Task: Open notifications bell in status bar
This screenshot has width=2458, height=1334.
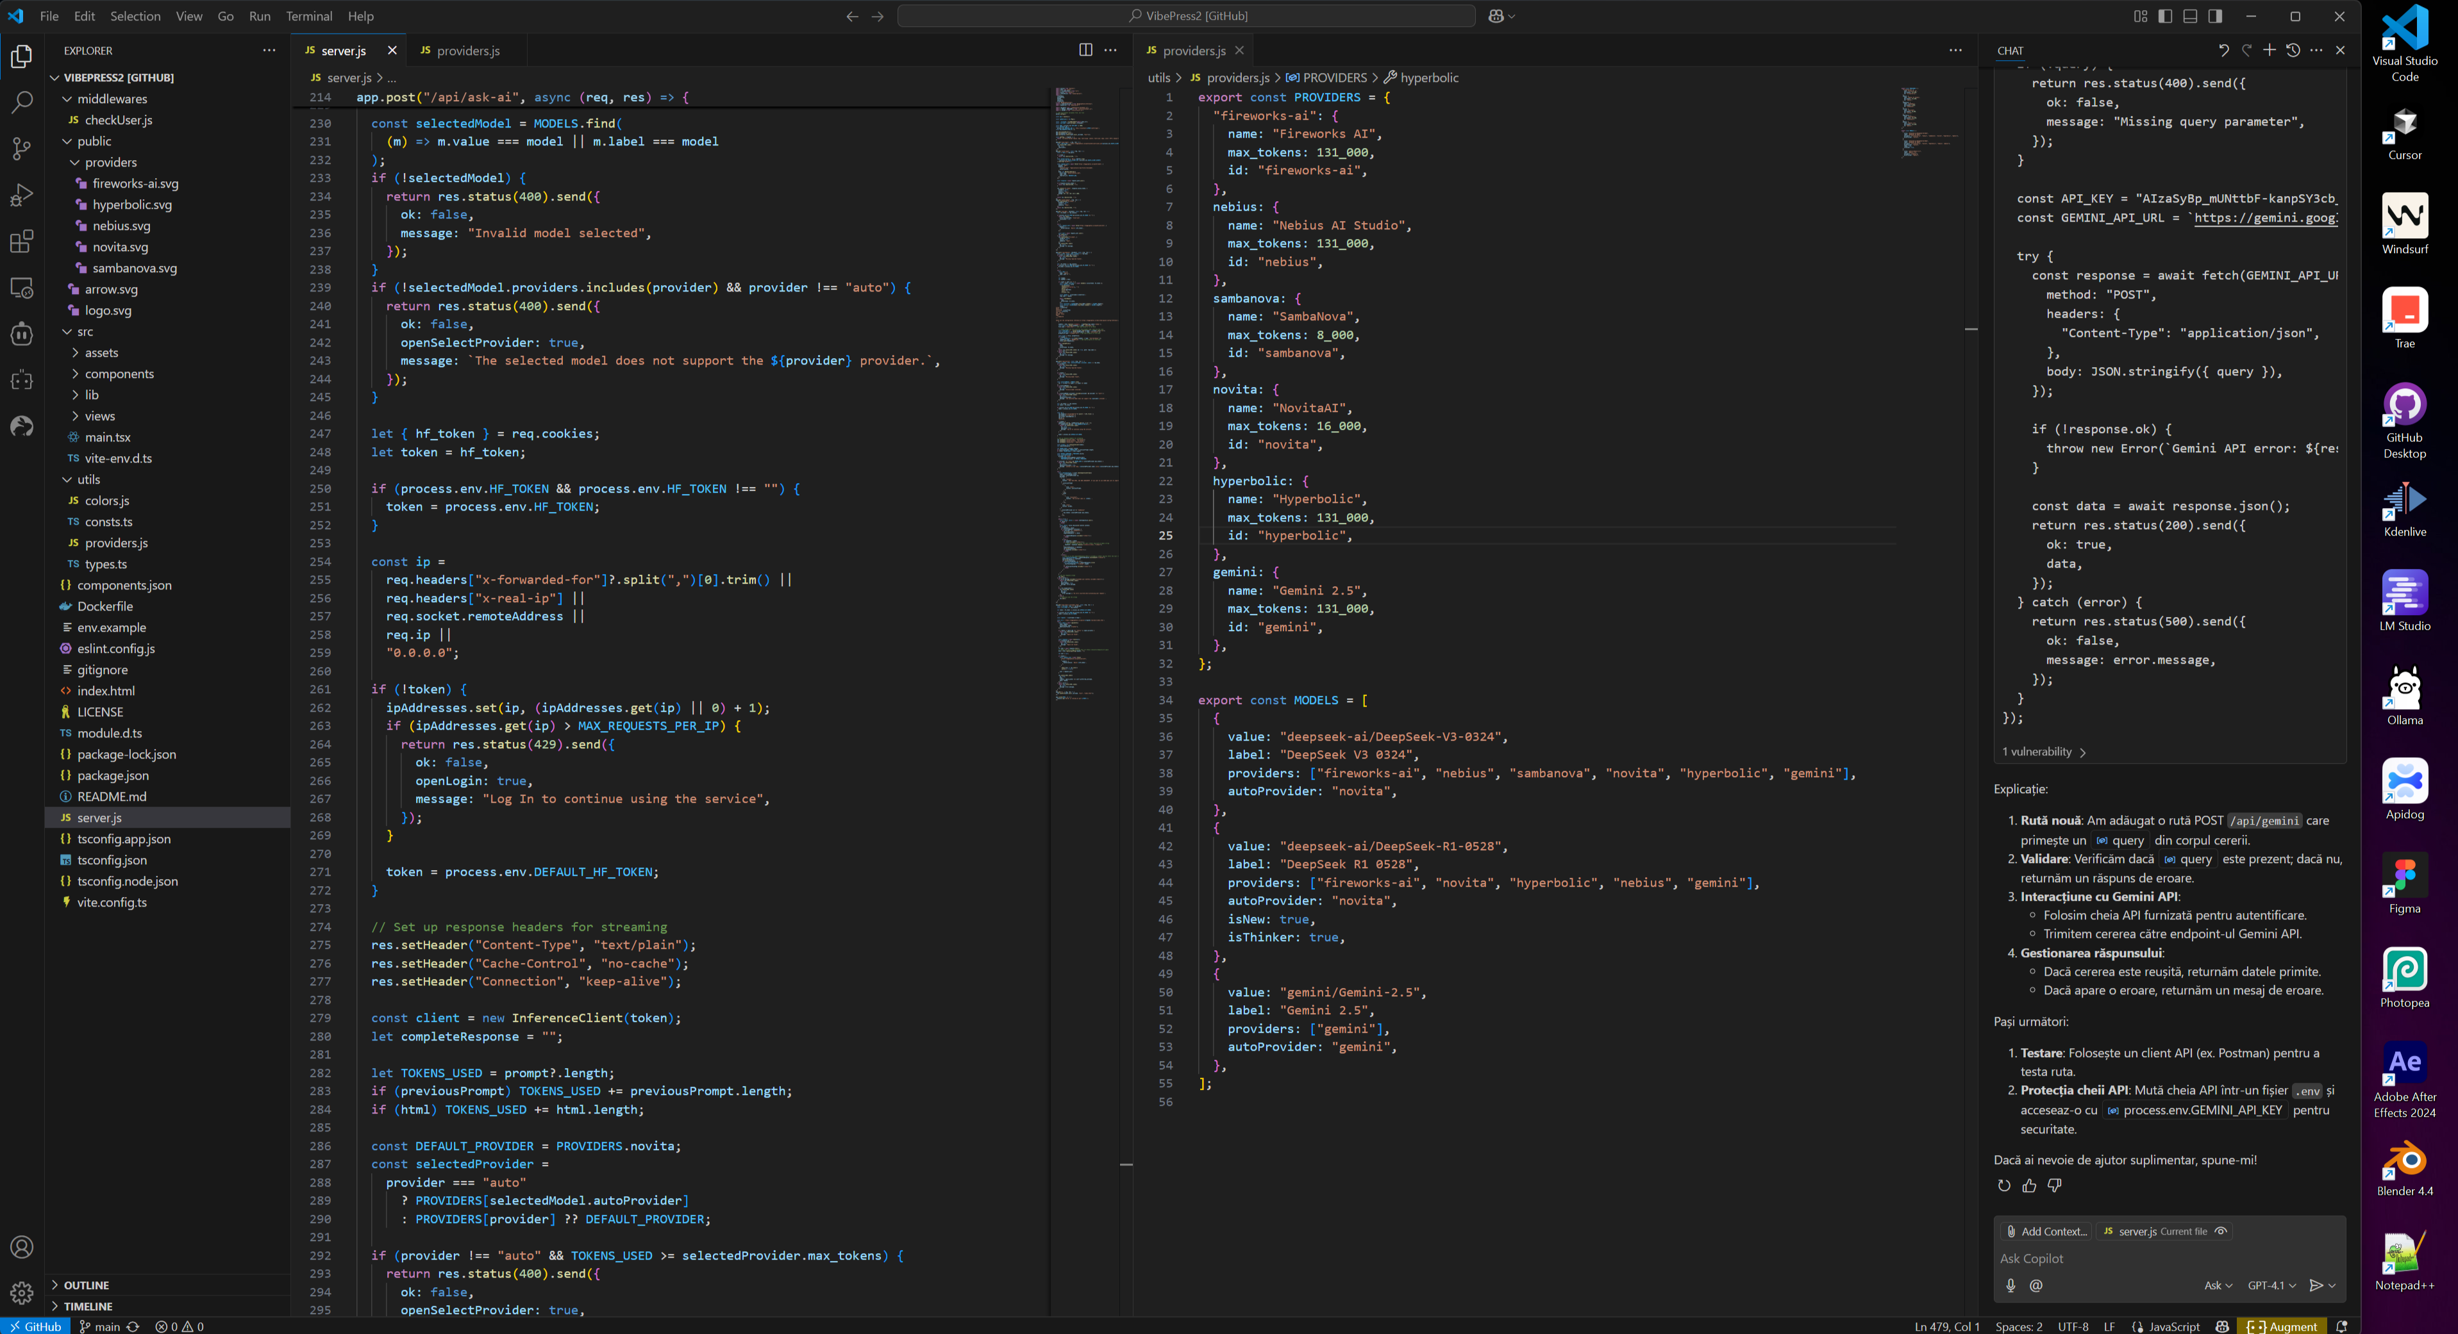Action: 2341,1326
